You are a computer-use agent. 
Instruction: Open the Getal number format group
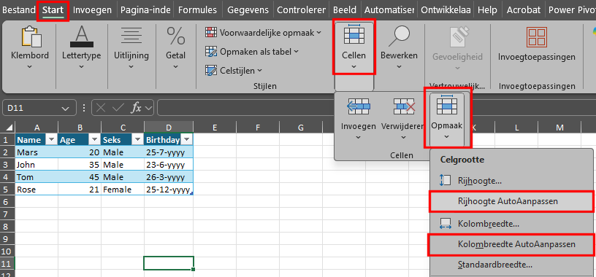click(175, 47)
